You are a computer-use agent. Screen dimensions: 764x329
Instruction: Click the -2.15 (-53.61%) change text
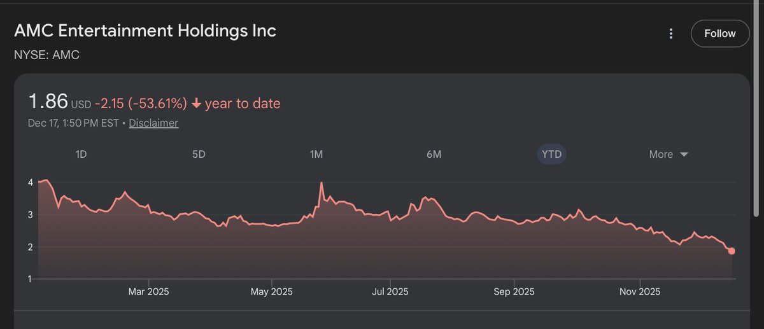141,103
